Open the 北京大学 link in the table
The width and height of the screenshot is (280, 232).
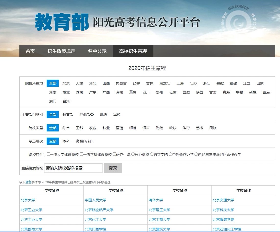[x=28, y=200]
